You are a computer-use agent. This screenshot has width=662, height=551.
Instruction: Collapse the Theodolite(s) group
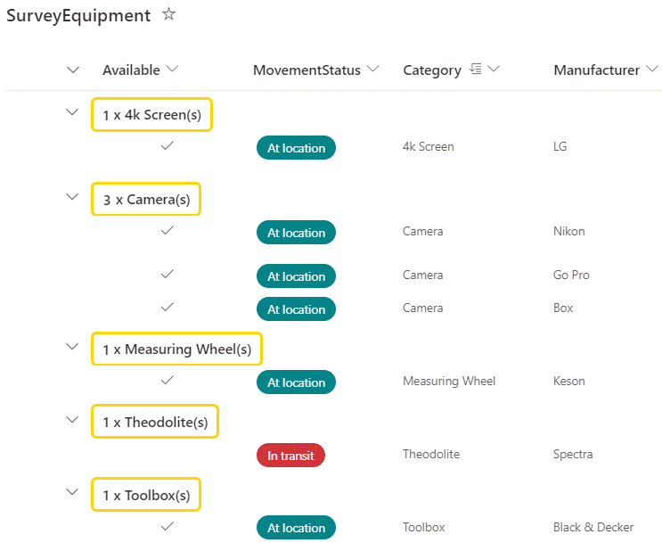[x=72, y=419]
